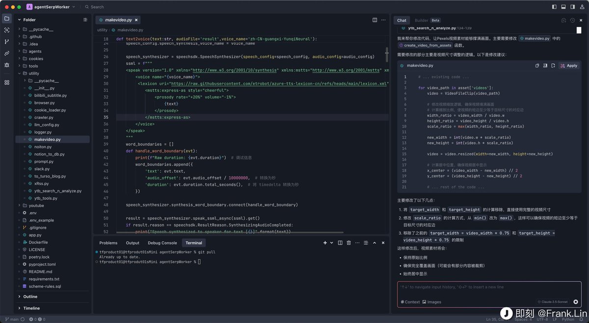Close the makevideo.py editor tab

tap(136, 20)
